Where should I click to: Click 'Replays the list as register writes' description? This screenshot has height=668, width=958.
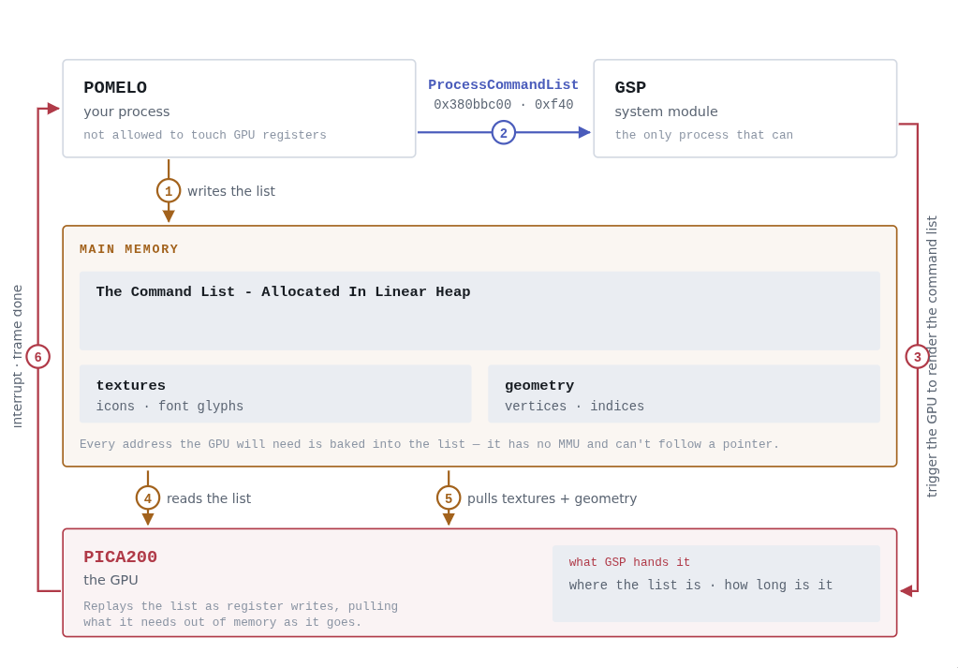241,615
